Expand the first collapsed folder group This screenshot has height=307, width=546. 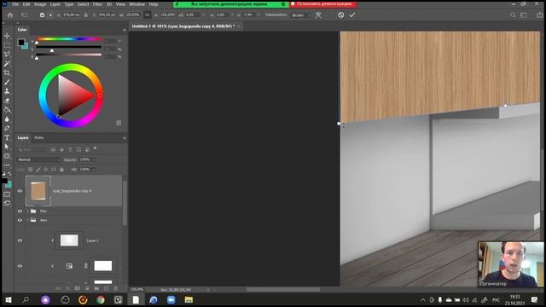[28, 211]
